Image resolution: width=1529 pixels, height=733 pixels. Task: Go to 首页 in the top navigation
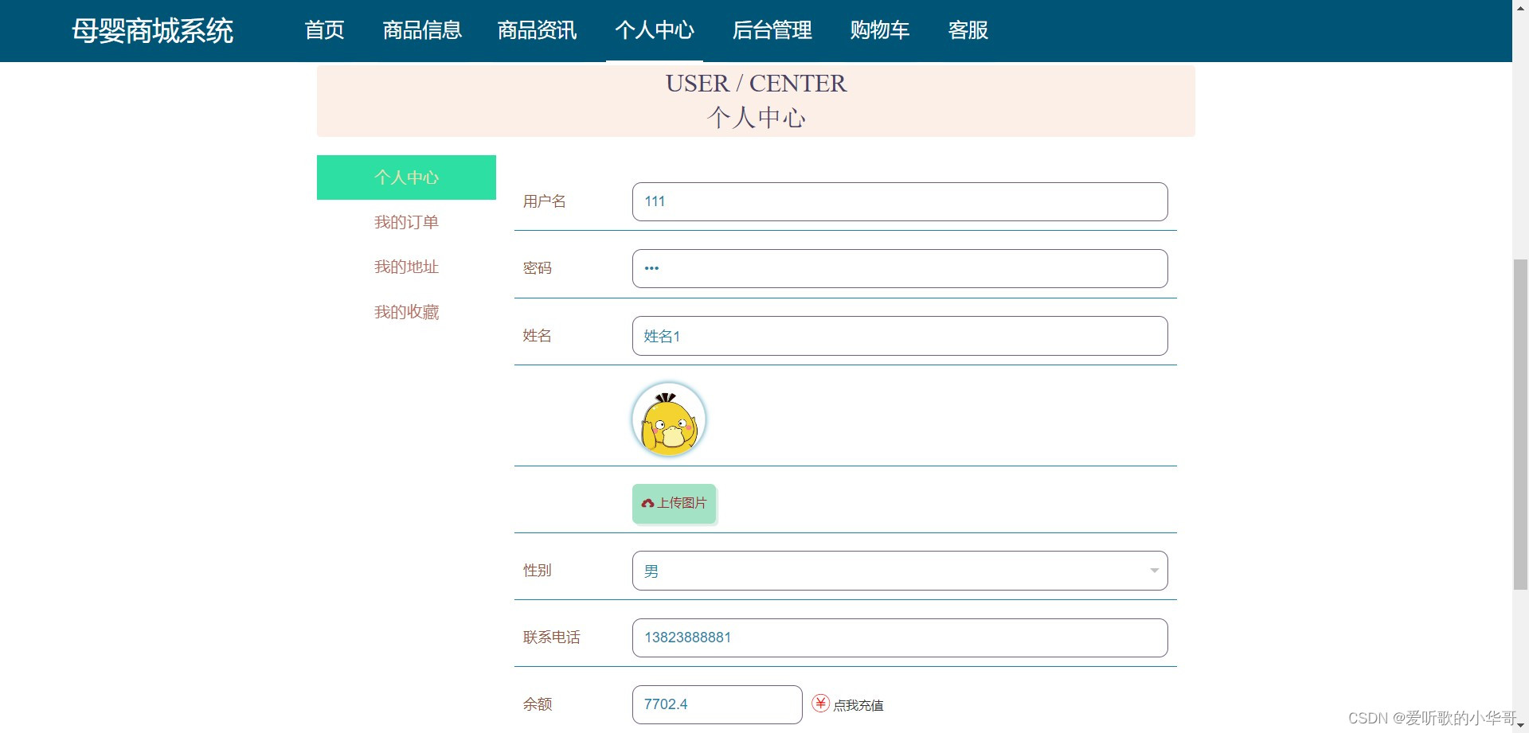(324, 30)
